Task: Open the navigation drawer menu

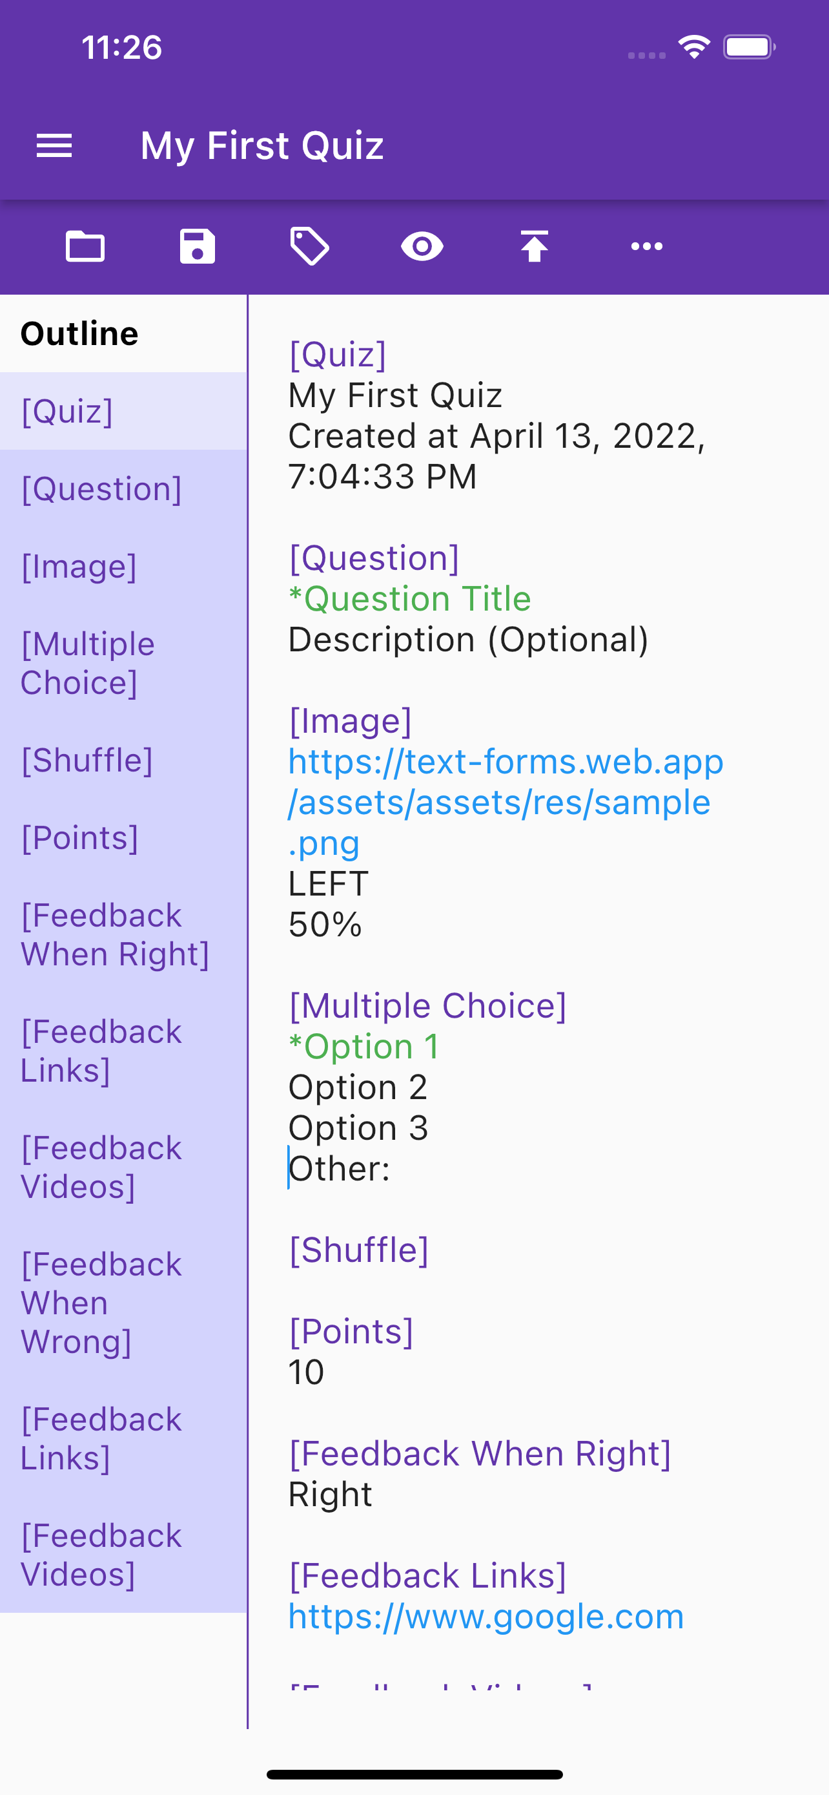Action: click(x=54, y=145)
